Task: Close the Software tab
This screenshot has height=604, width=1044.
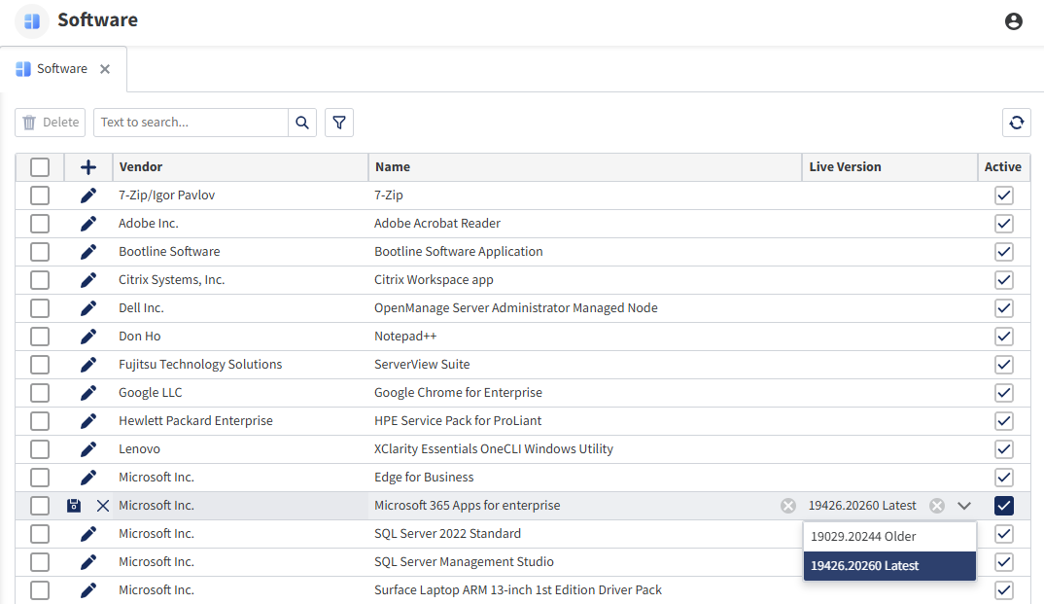Action: tap(105, 69)
